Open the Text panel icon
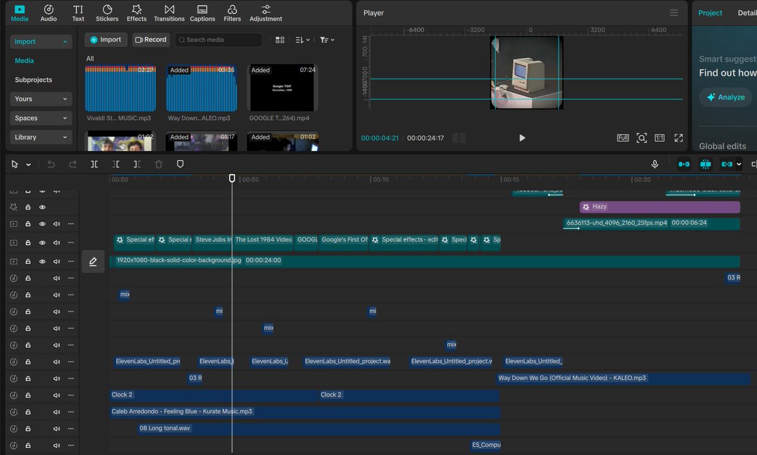 point(78,13)
